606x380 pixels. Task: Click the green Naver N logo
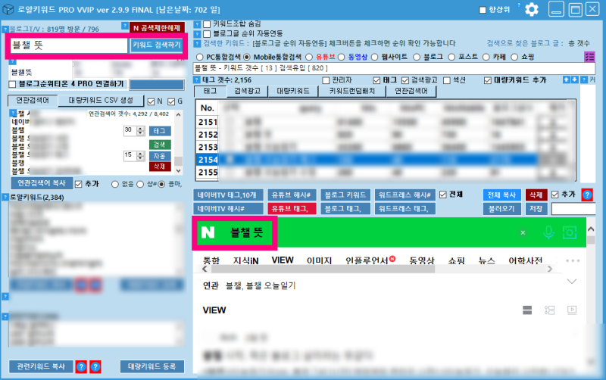pos(208,232)
